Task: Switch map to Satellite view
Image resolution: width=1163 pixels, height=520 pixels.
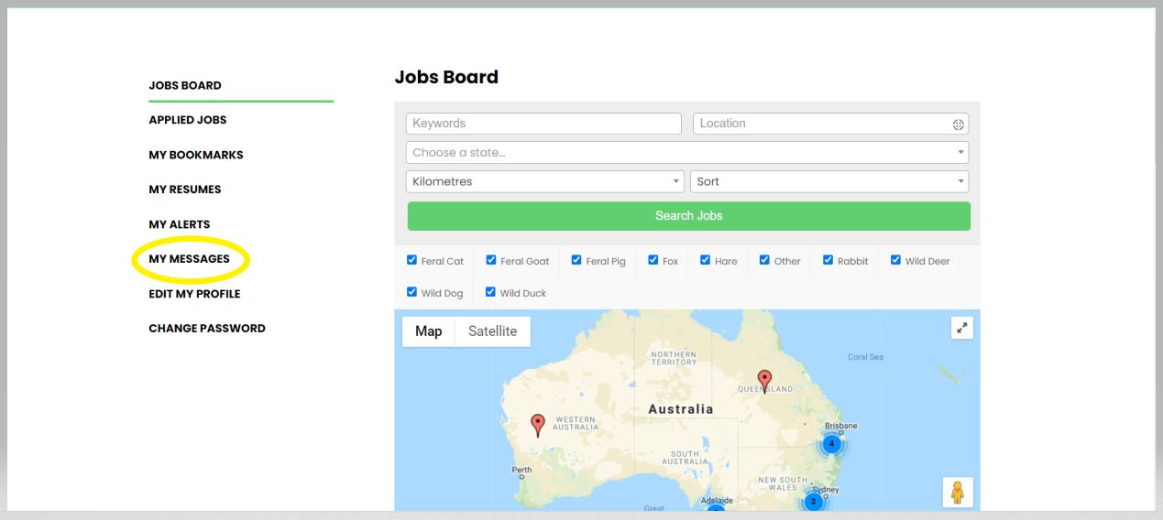Action: point(492,331)
